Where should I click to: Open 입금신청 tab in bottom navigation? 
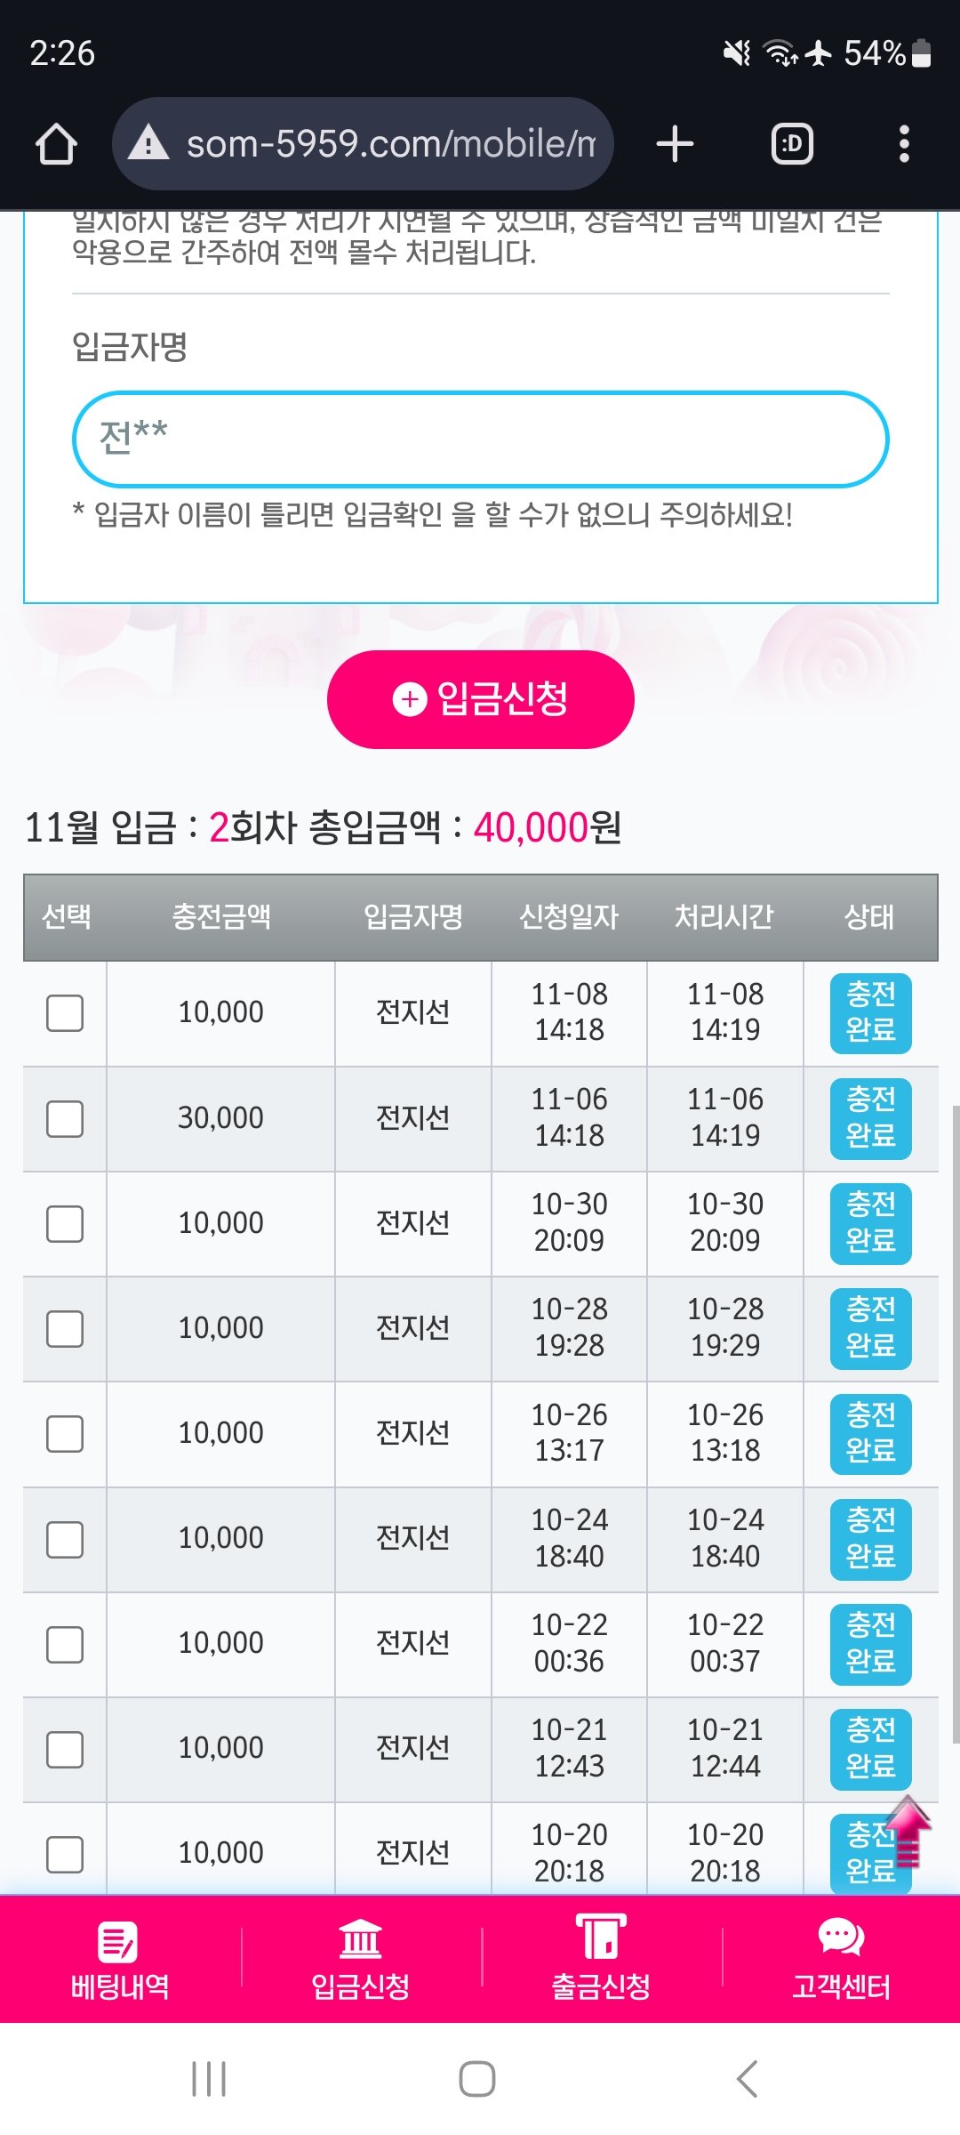pos(360,1961)
